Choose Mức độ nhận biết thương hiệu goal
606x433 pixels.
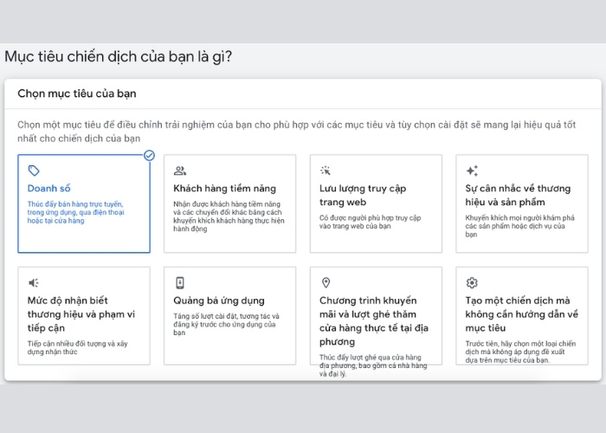(81, 313)
